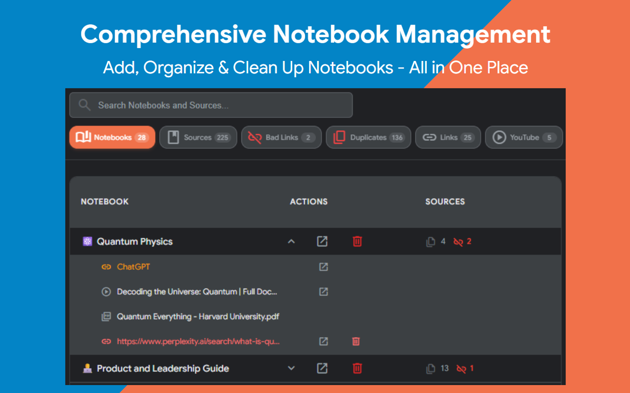Click the Links filter dropdown
This screenshot has height=393, width=630.
point(448,137)
